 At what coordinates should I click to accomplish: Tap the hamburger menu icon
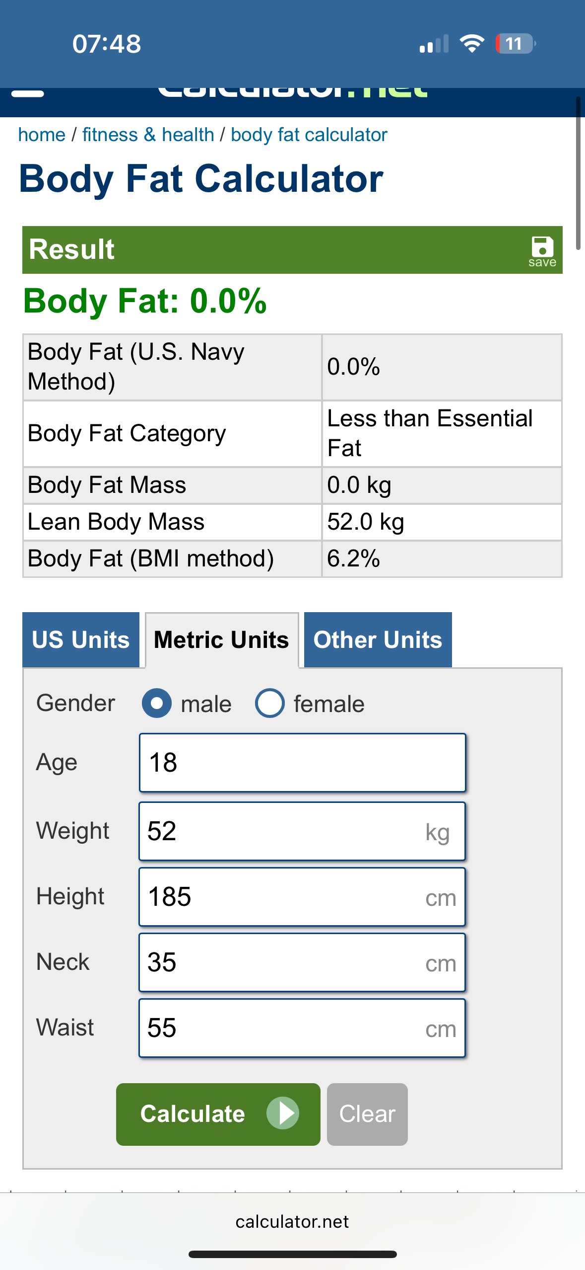coord(28,93)
